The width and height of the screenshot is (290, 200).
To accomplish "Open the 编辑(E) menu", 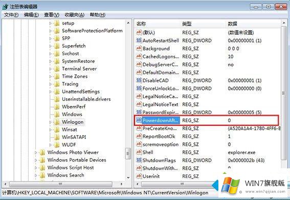I will 31,15.
